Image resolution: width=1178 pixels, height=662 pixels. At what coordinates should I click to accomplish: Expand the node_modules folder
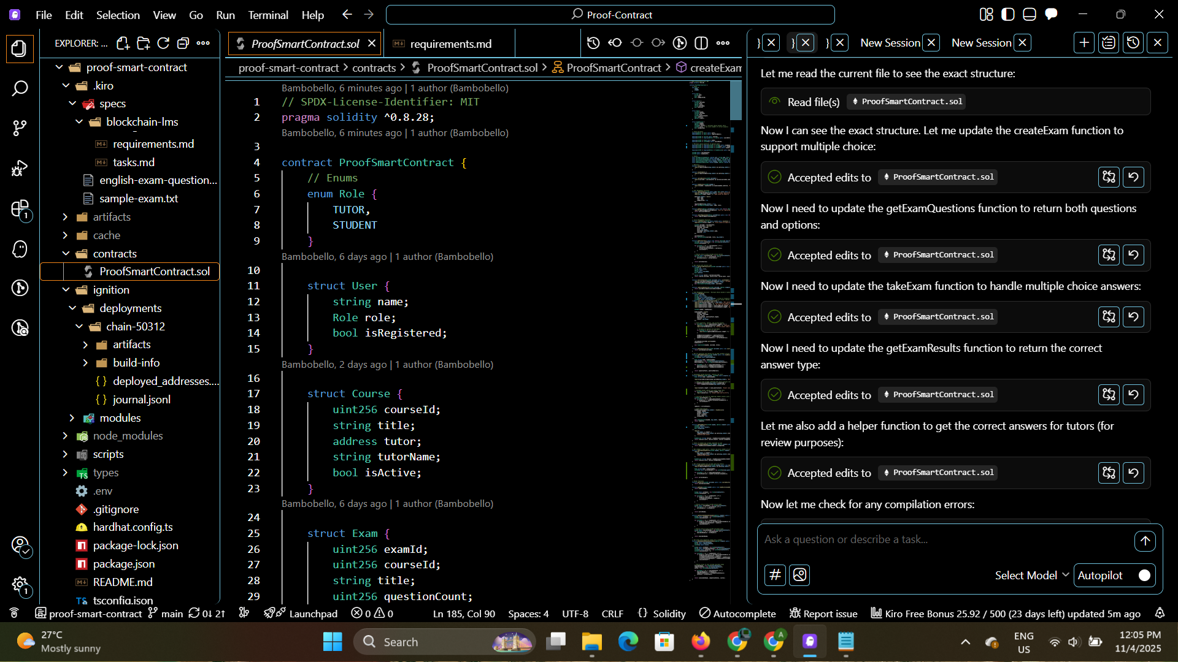coord(128,436)
